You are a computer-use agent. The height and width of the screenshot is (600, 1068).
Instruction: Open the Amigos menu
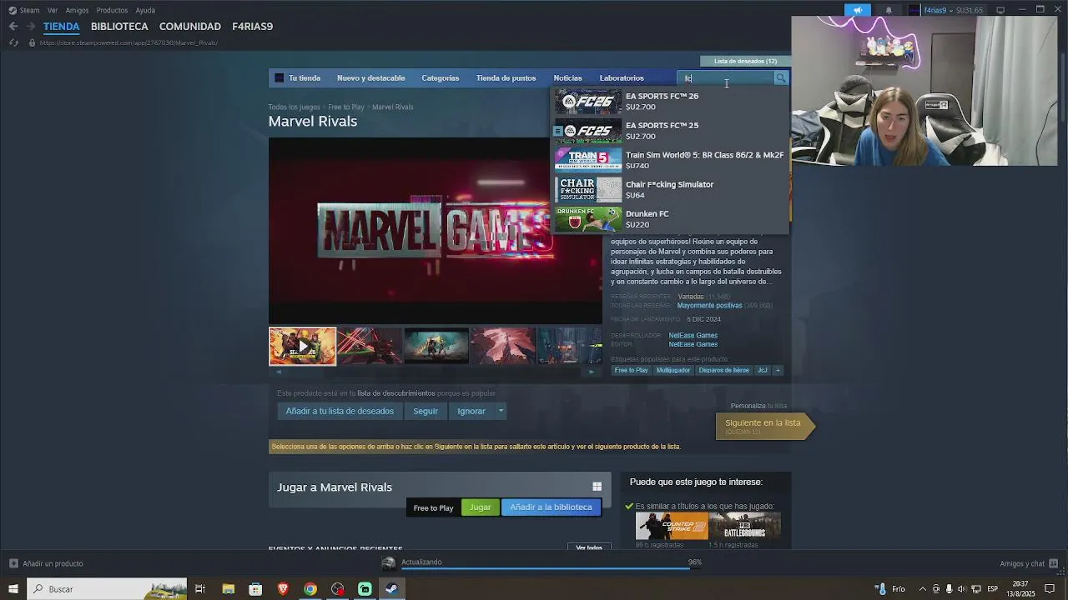pos(77,10)
